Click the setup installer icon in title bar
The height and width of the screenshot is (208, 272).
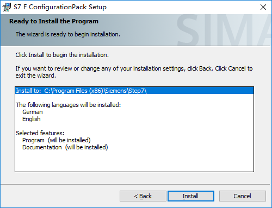click(x=7, y=7)
